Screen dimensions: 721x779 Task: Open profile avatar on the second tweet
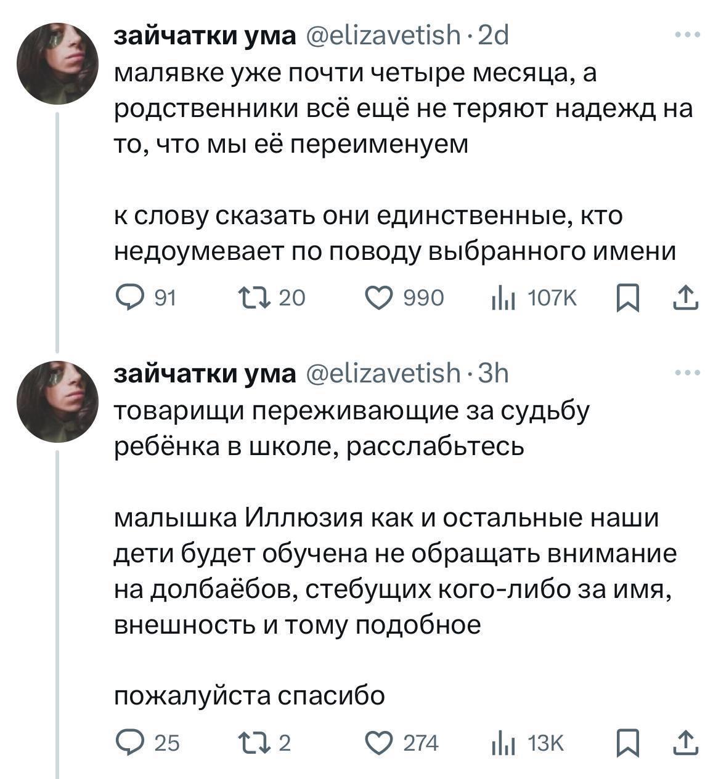point(57,402)
